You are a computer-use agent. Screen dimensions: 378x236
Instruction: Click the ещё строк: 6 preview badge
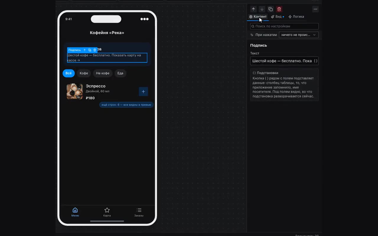click(126, 105)
